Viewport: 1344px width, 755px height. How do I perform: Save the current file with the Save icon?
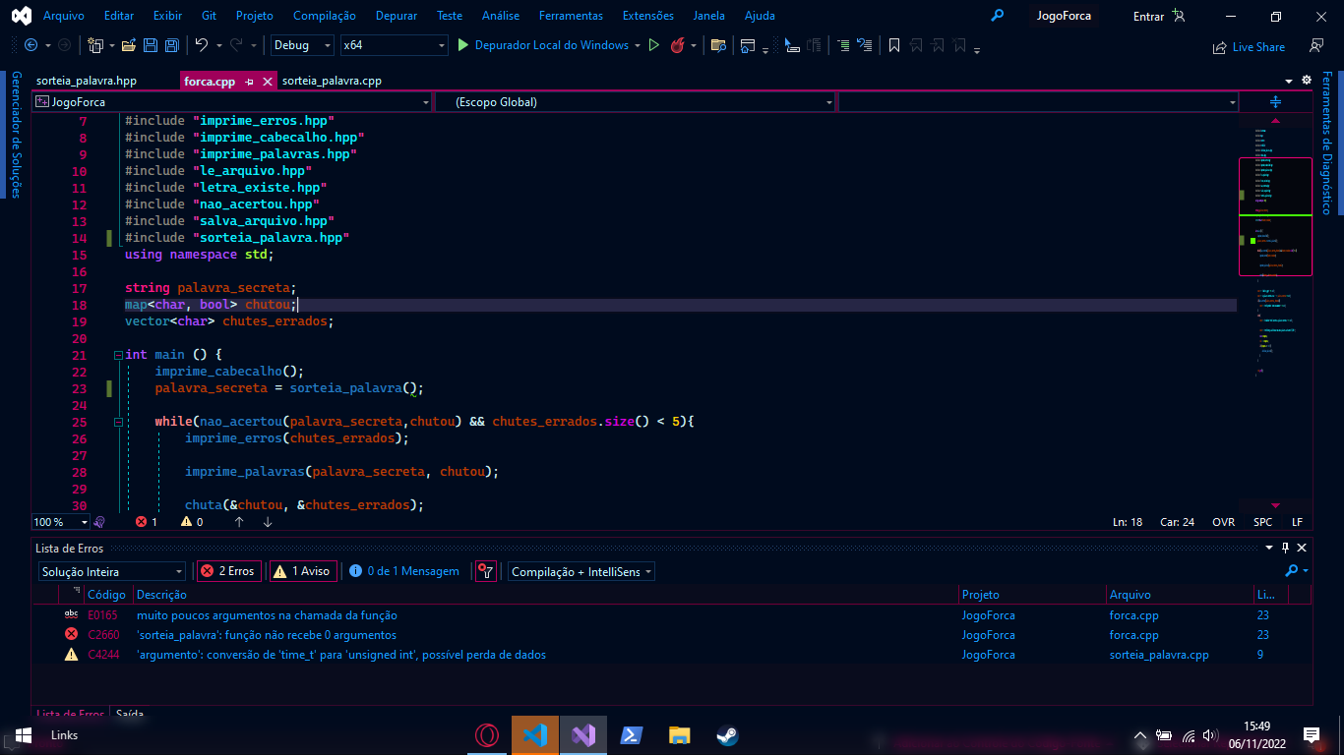coord(151,45)
